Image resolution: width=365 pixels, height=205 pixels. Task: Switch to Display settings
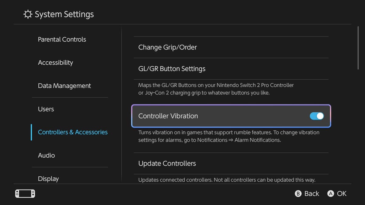coord(48,179)
